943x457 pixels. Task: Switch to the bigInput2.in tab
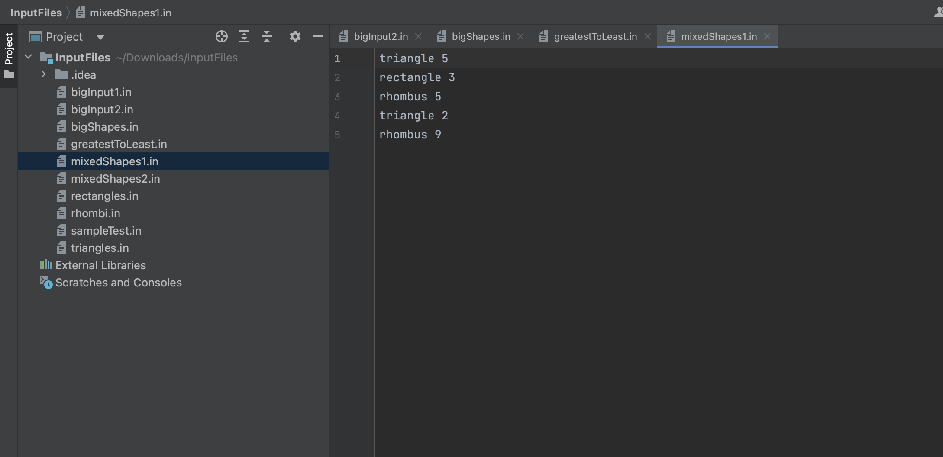click(381, 36)
